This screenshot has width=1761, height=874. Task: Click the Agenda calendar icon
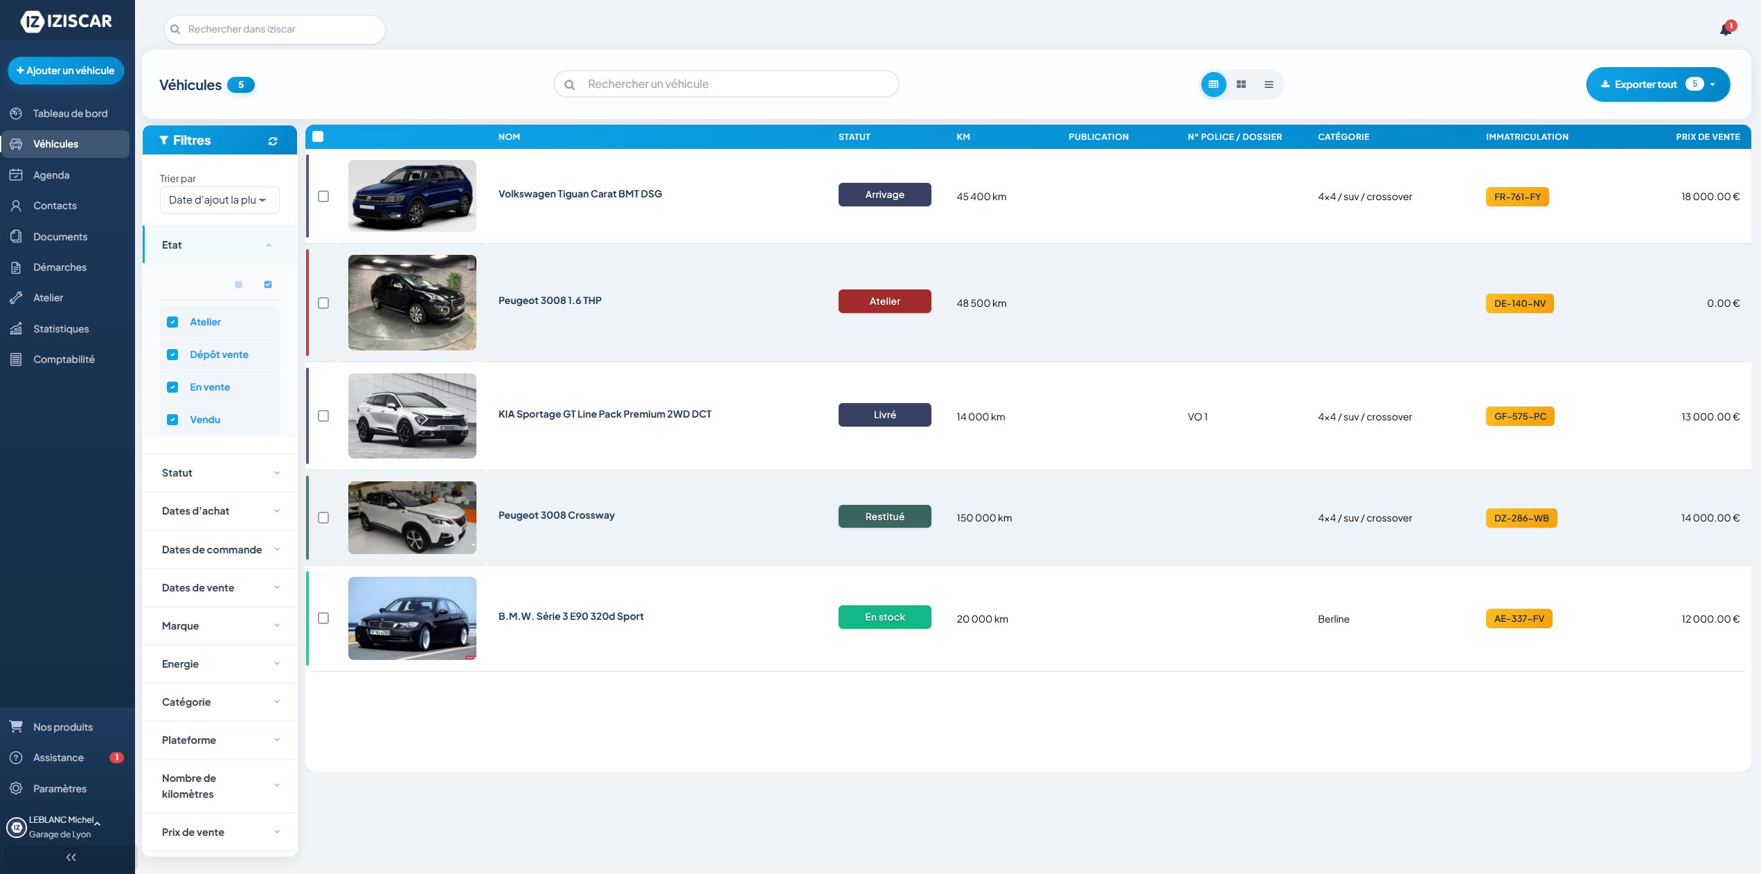tap(16, 175)
